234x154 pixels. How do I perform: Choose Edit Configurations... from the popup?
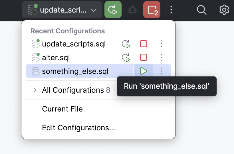pos(78,128)
